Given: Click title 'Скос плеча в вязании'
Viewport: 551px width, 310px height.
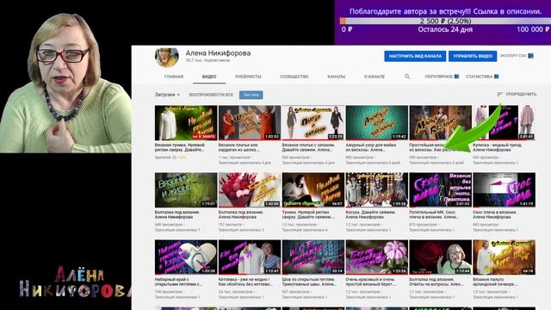Looking at the screenshot, I should [495, 214].
